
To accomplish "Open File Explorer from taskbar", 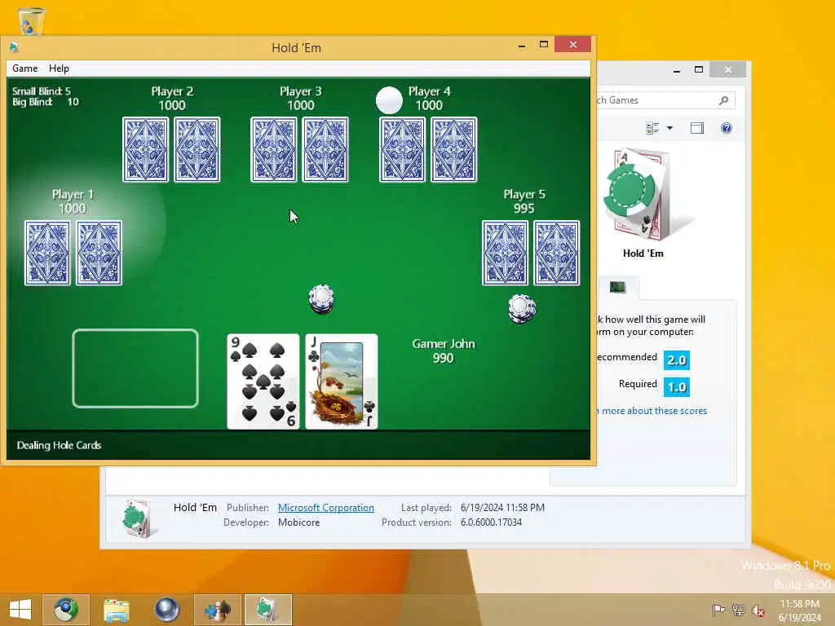I will pos(117,610).
